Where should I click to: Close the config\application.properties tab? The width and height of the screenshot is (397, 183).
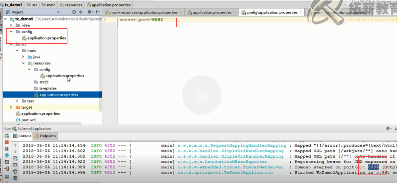coord(301,12)
